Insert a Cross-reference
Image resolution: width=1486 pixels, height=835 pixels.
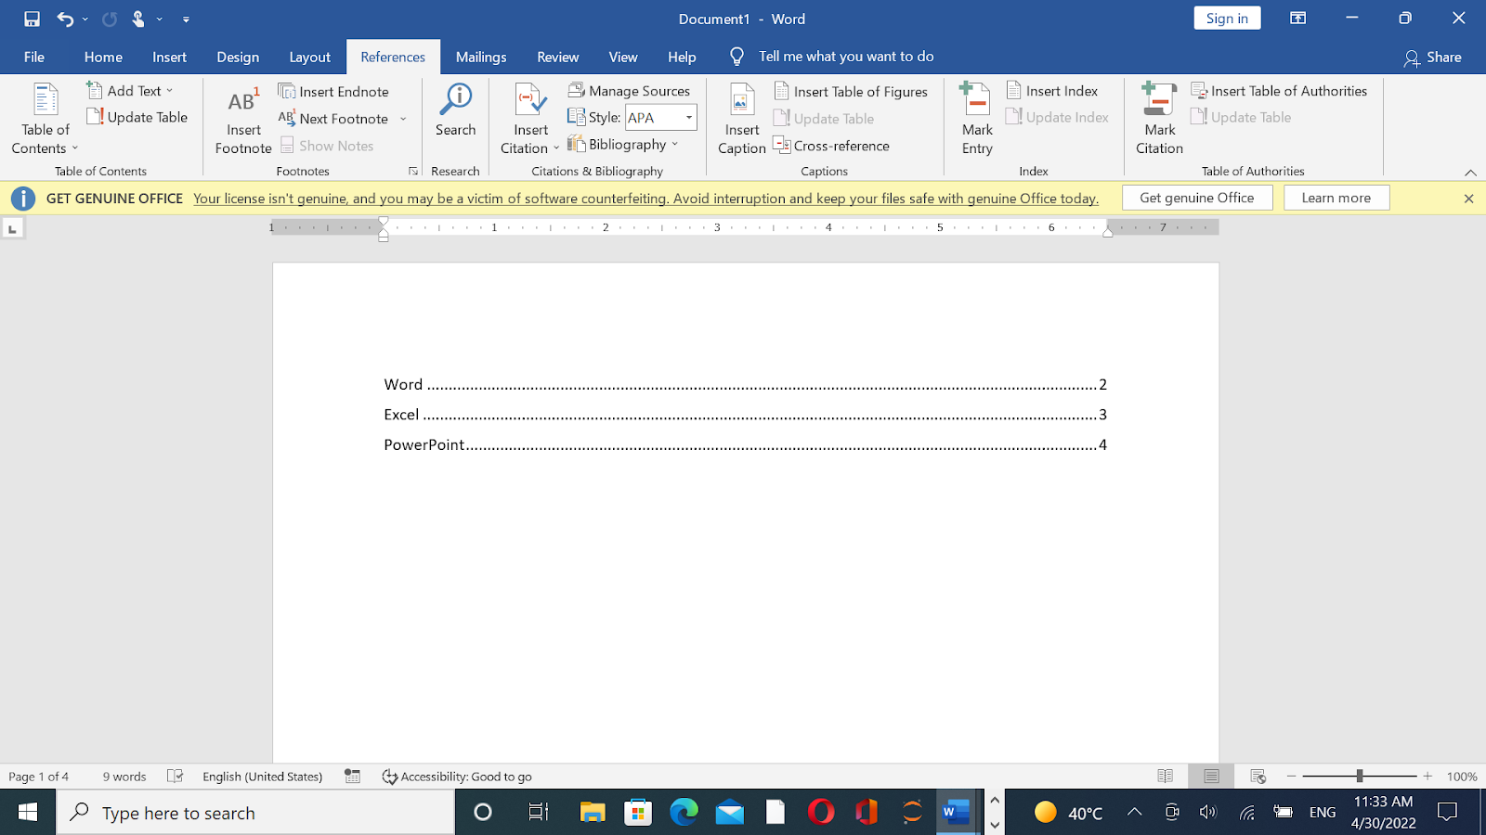pos(831,146)
